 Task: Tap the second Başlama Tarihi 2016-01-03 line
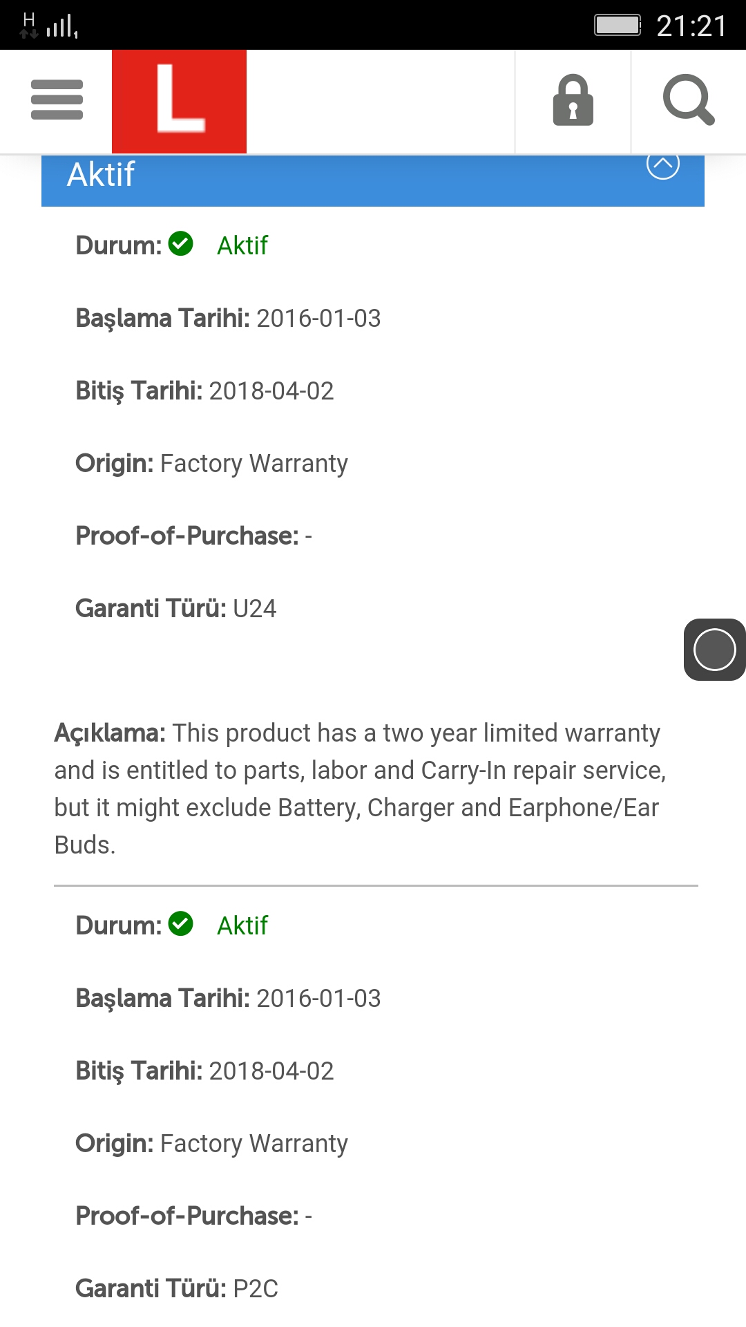point(228,999)
